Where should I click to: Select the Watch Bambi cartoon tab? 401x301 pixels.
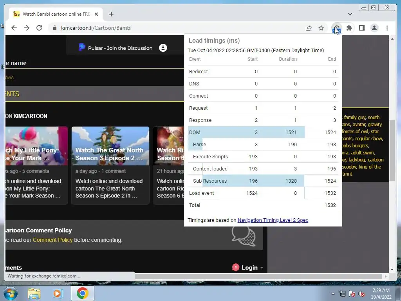(56, 14)
